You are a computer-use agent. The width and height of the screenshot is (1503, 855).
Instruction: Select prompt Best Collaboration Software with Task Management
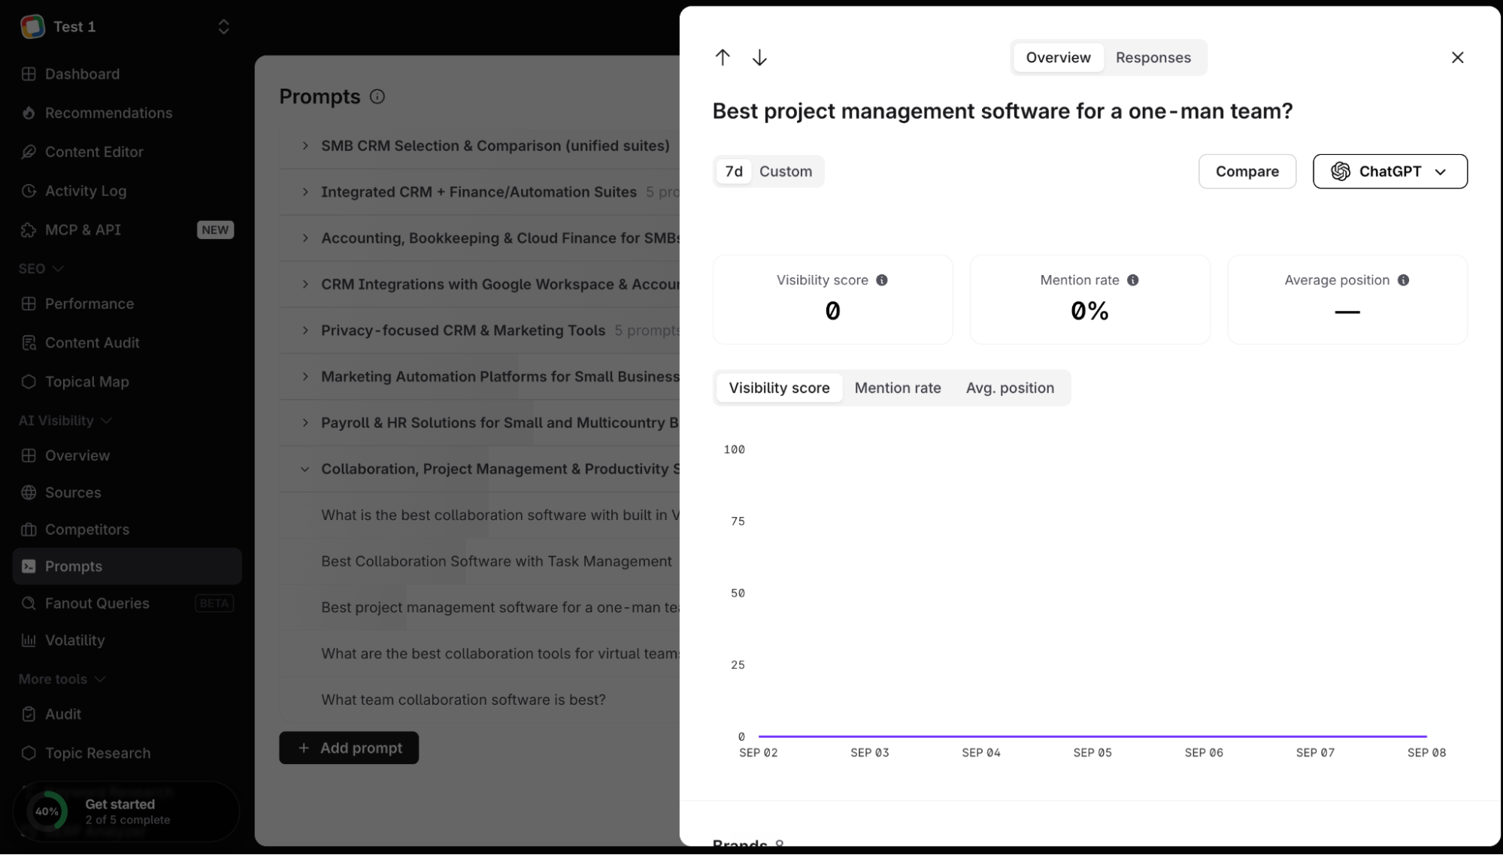point(496,561)
